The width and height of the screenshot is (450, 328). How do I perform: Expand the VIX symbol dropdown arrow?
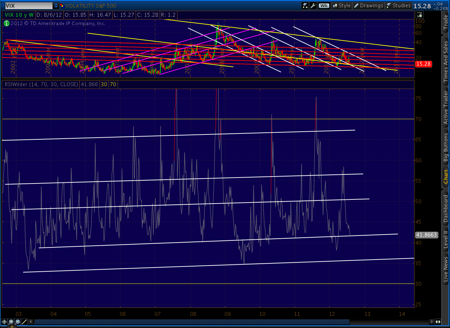click(x=56, y=6)
